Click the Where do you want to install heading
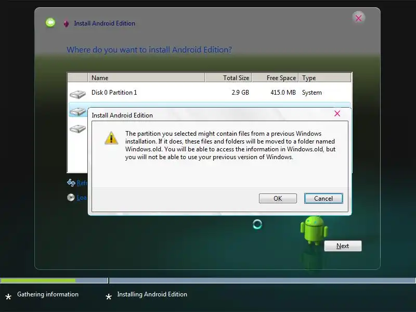 [x=149, y=49]
